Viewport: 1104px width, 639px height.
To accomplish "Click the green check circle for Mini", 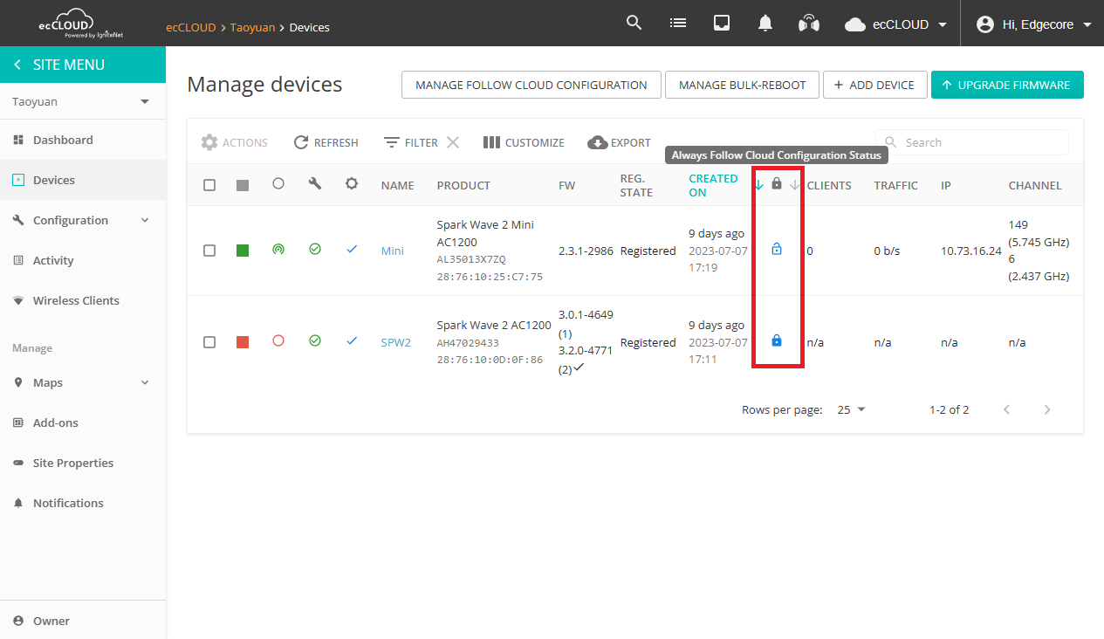I will (x=315, y=249).
